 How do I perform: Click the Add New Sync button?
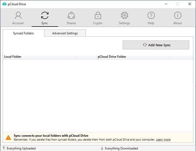(x=156, y=45)
